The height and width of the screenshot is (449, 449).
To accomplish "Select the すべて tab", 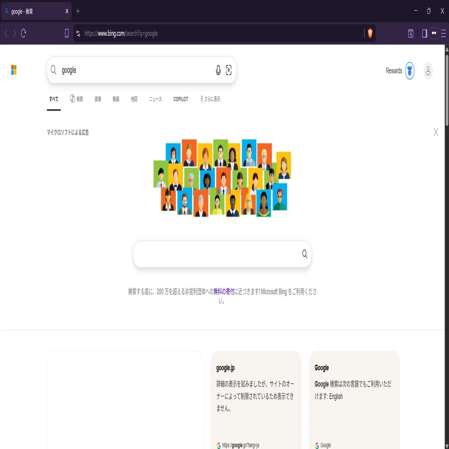I will 53,99.
